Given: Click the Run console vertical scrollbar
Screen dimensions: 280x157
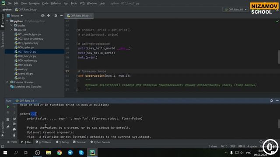Looking at the screenshot, I should point(279,123).
